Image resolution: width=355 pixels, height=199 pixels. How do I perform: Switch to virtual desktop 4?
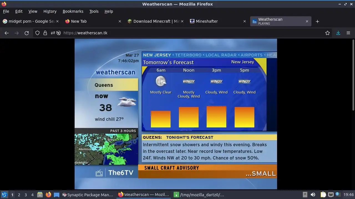(32, 195)
